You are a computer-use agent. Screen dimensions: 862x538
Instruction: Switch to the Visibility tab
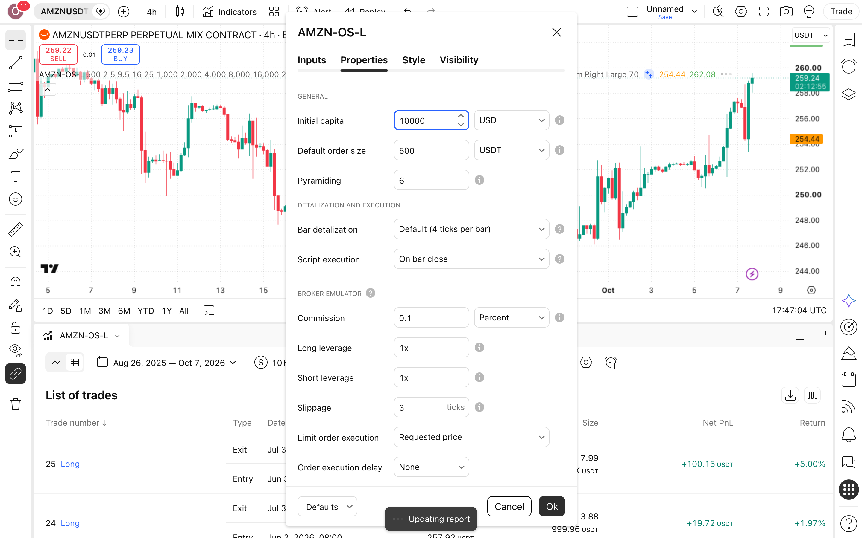point(459,60)
